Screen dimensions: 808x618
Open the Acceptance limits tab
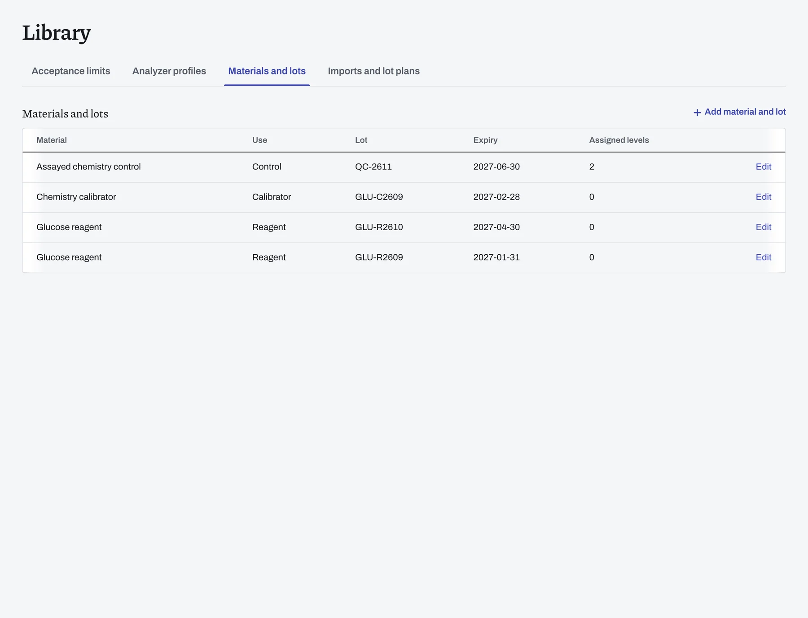(x=71, y=71)
